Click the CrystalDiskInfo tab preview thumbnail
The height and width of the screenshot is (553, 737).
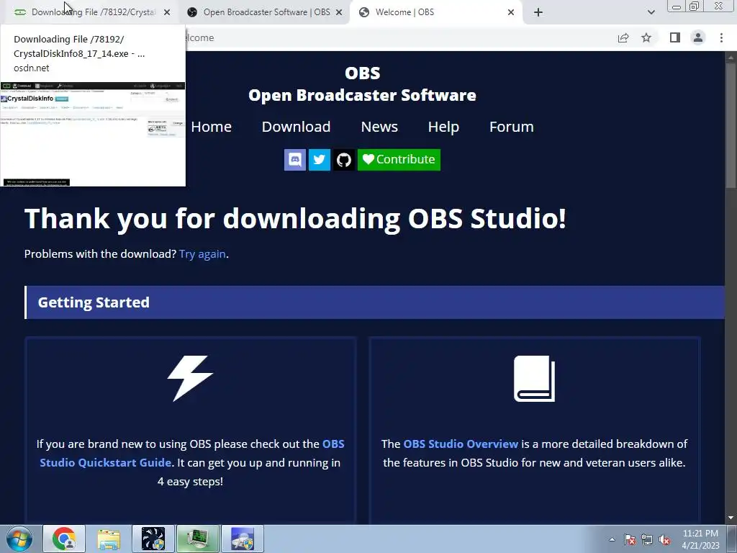tap(93, 134)
